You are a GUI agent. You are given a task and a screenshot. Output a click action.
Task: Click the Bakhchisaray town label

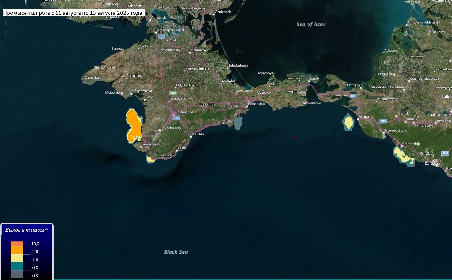point(171,128)
